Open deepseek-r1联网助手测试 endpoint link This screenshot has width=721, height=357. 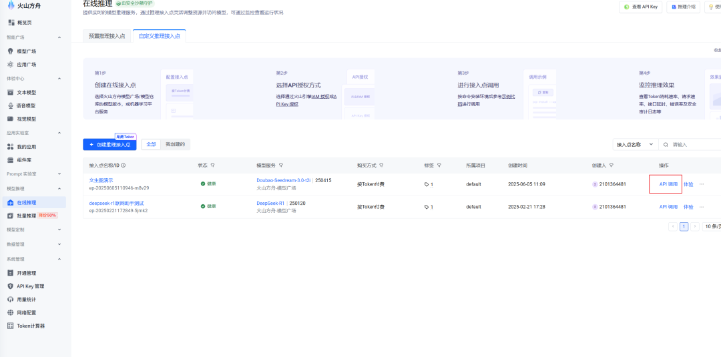click(116, 203)
